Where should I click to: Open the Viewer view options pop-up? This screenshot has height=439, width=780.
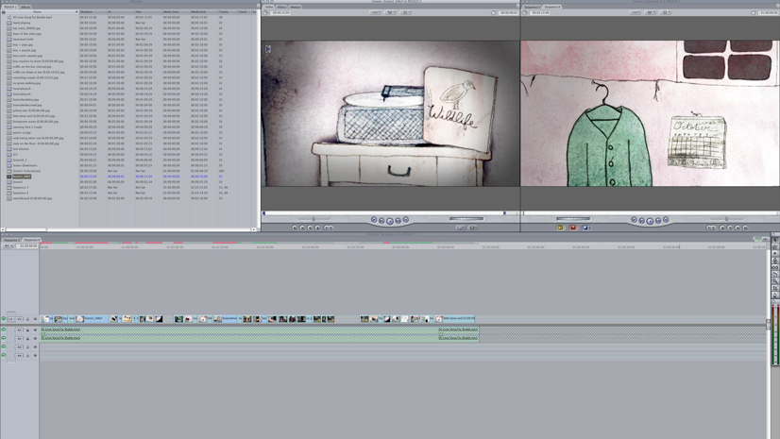[x=406, y=13]
